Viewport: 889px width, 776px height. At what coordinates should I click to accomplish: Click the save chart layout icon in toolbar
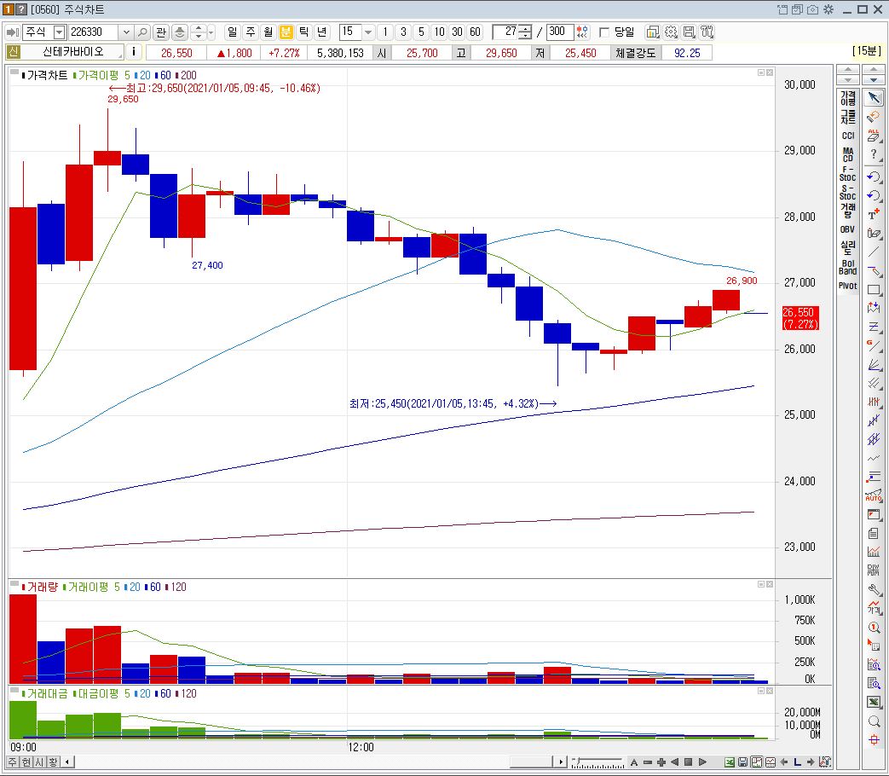coord(689,32)
